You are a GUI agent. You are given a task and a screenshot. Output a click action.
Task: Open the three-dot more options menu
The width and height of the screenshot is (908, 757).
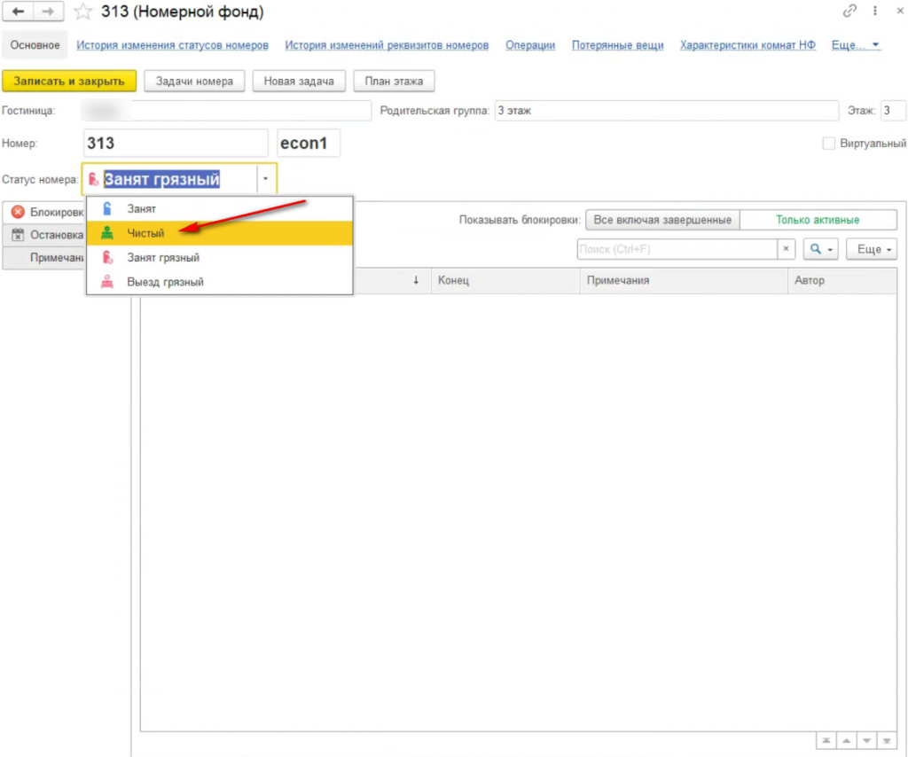pos(875,11)
